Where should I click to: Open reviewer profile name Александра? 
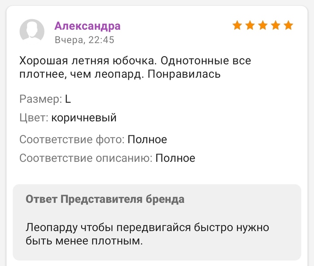coord(87,26)
